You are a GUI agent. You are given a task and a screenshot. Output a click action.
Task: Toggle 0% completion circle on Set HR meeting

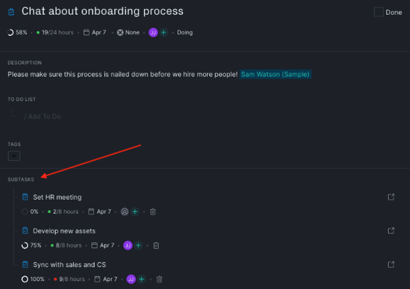[x=25, y=212]
